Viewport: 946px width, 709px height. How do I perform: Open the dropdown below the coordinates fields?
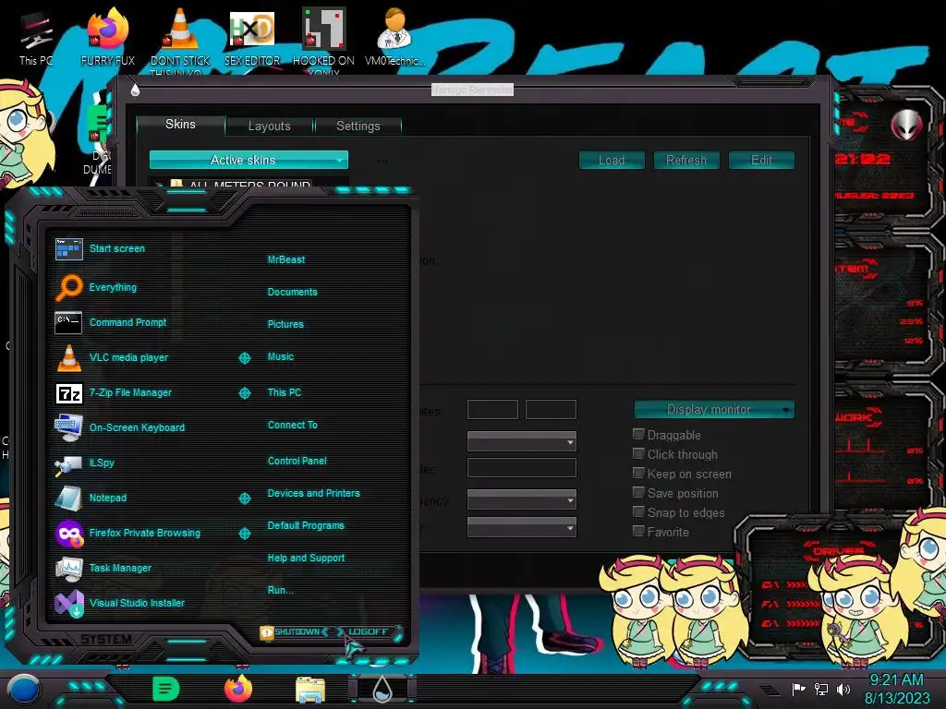pos(522,442)
